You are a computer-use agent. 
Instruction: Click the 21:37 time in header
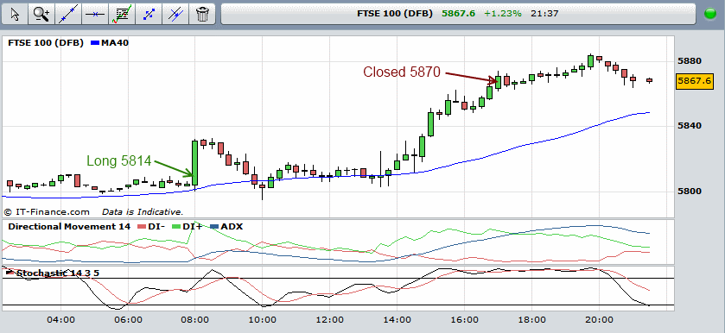coord(544,14)
